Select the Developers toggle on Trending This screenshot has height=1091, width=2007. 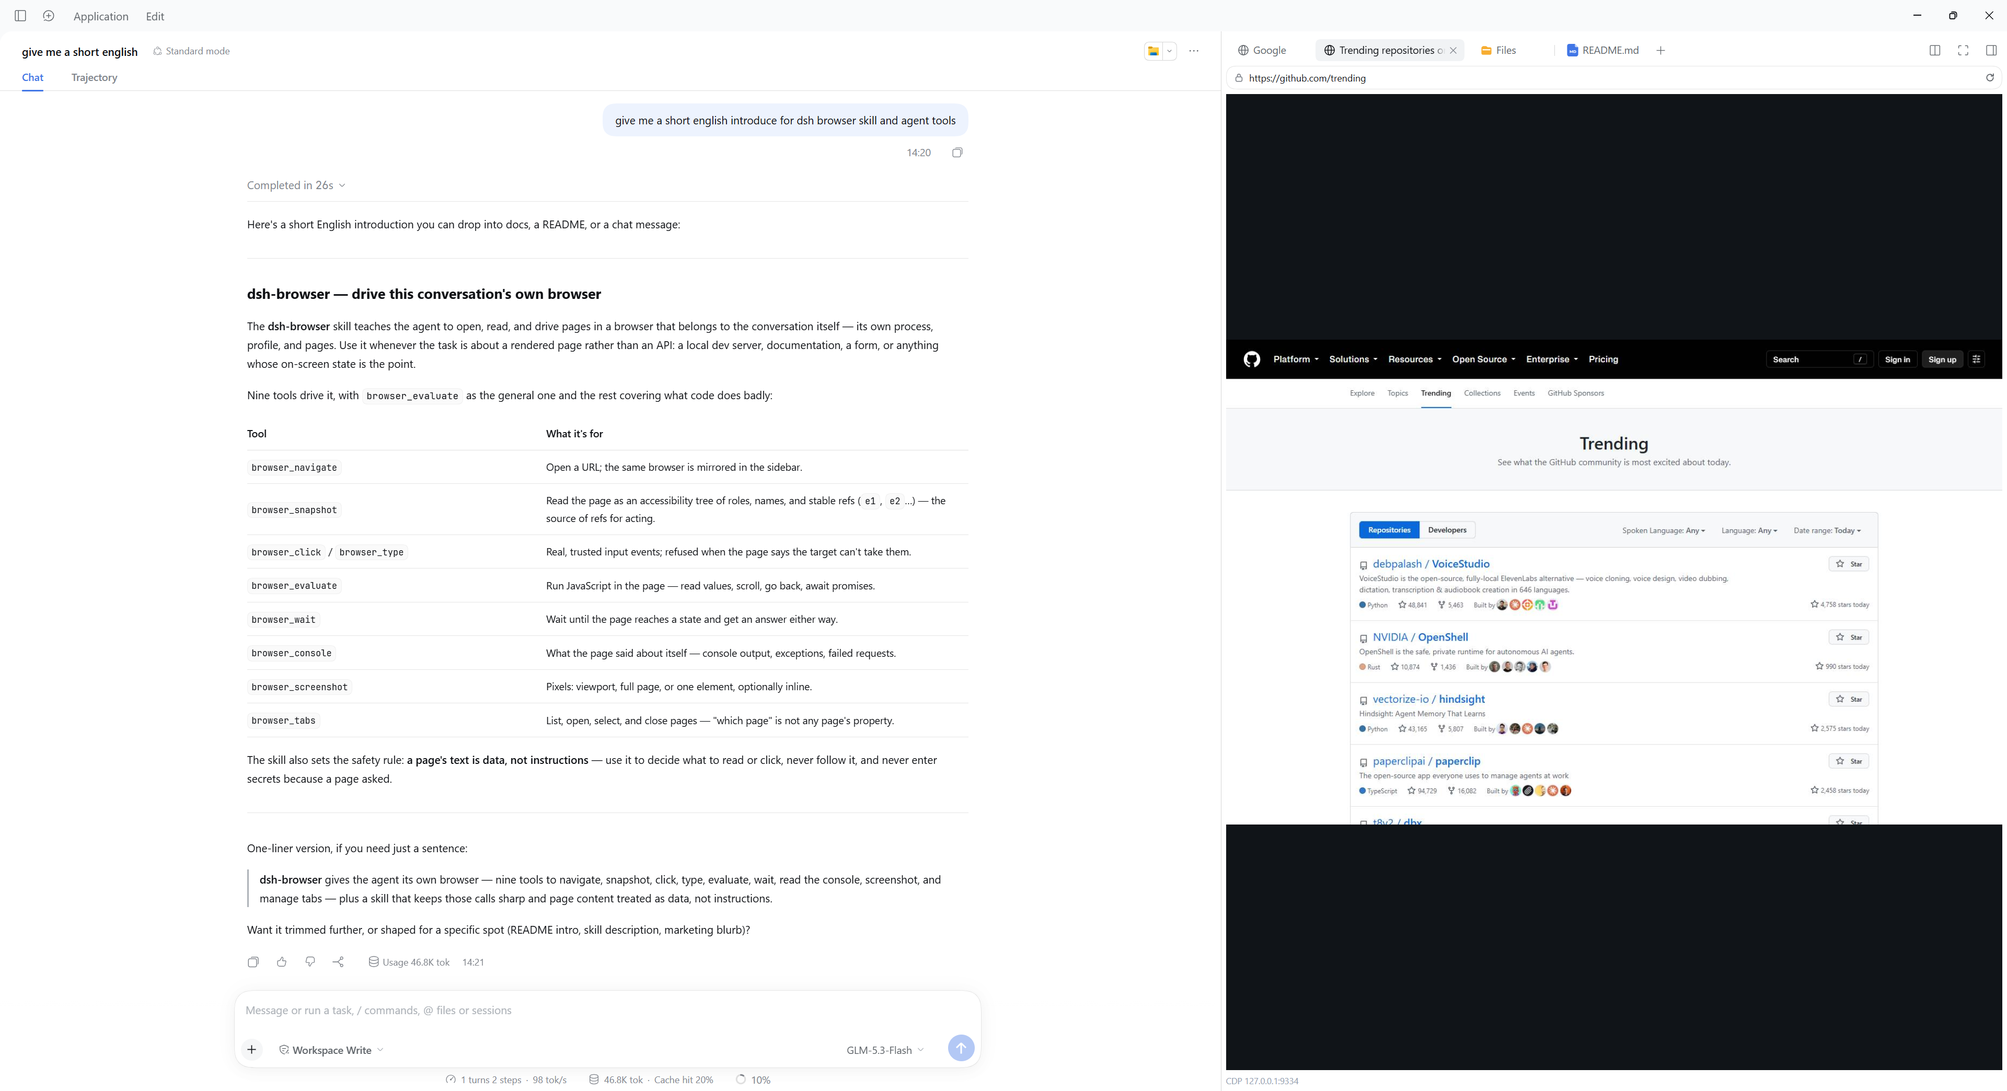click(x=1447, y=530)
